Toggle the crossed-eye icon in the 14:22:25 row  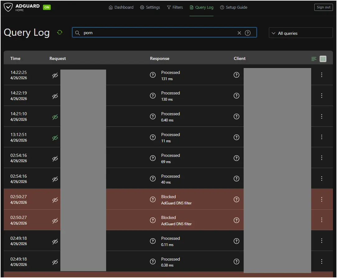point(55,75)
